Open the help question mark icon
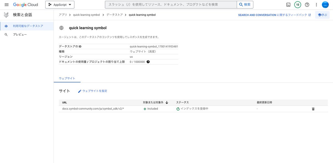Screen dimensions: 333x163 tap(307, 5)
